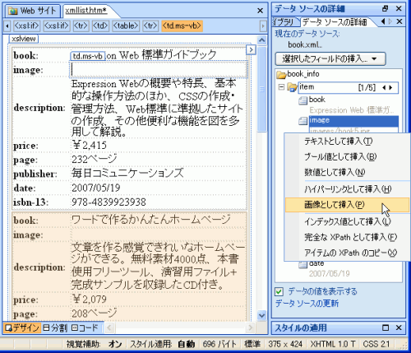The image size is (411, 353).
Task: Click the second book title ワードで作るかんたんホームページ
Action: pyautogui.click(x=151, y=220)
